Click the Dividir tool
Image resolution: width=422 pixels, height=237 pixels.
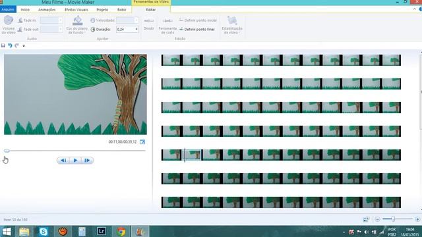pos(148,24)
